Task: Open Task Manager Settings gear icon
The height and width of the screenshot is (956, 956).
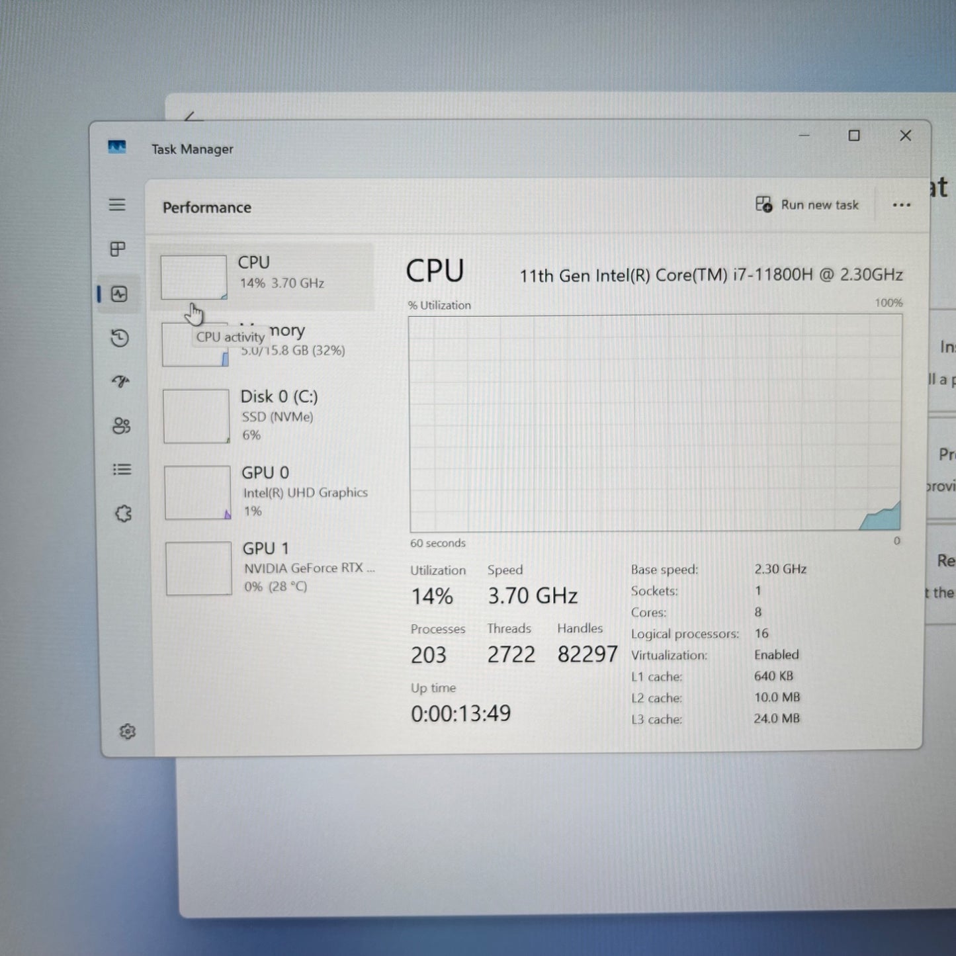Action: click(x=128, y=731)
